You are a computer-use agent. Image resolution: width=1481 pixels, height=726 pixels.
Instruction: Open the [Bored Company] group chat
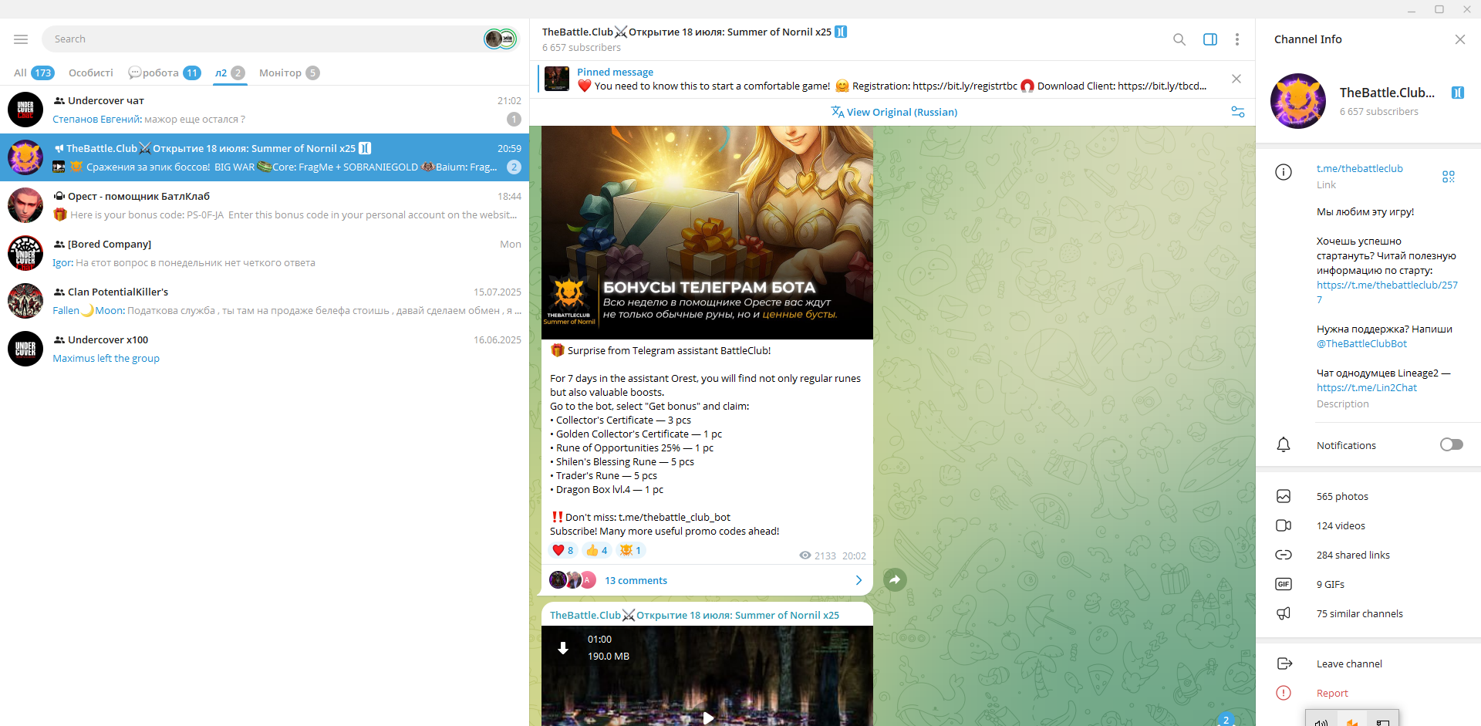265,253
